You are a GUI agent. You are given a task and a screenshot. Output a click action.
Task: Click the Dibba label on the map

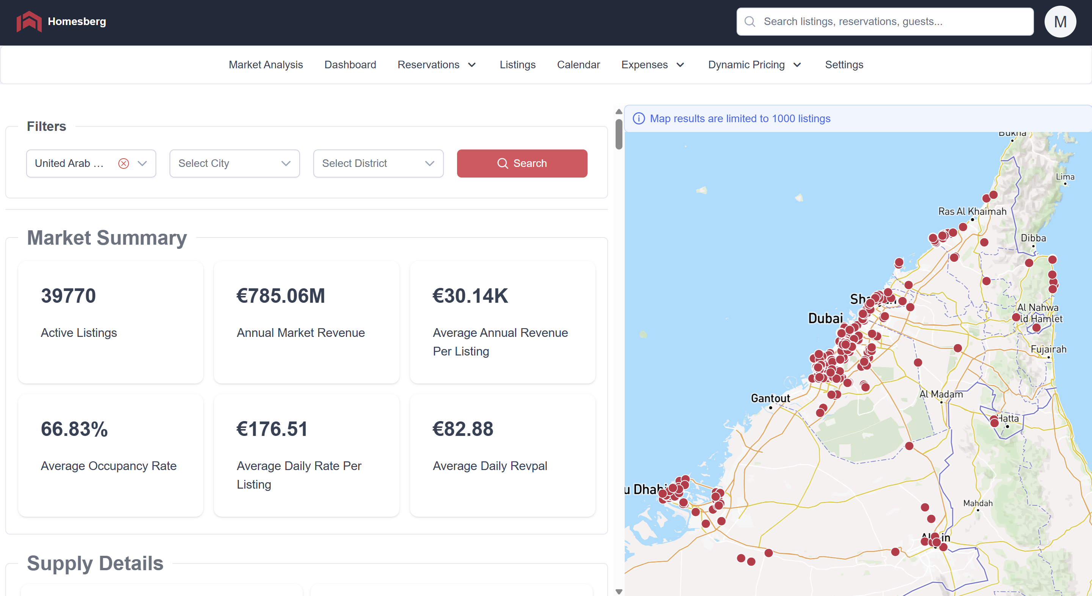[1033, 238]
